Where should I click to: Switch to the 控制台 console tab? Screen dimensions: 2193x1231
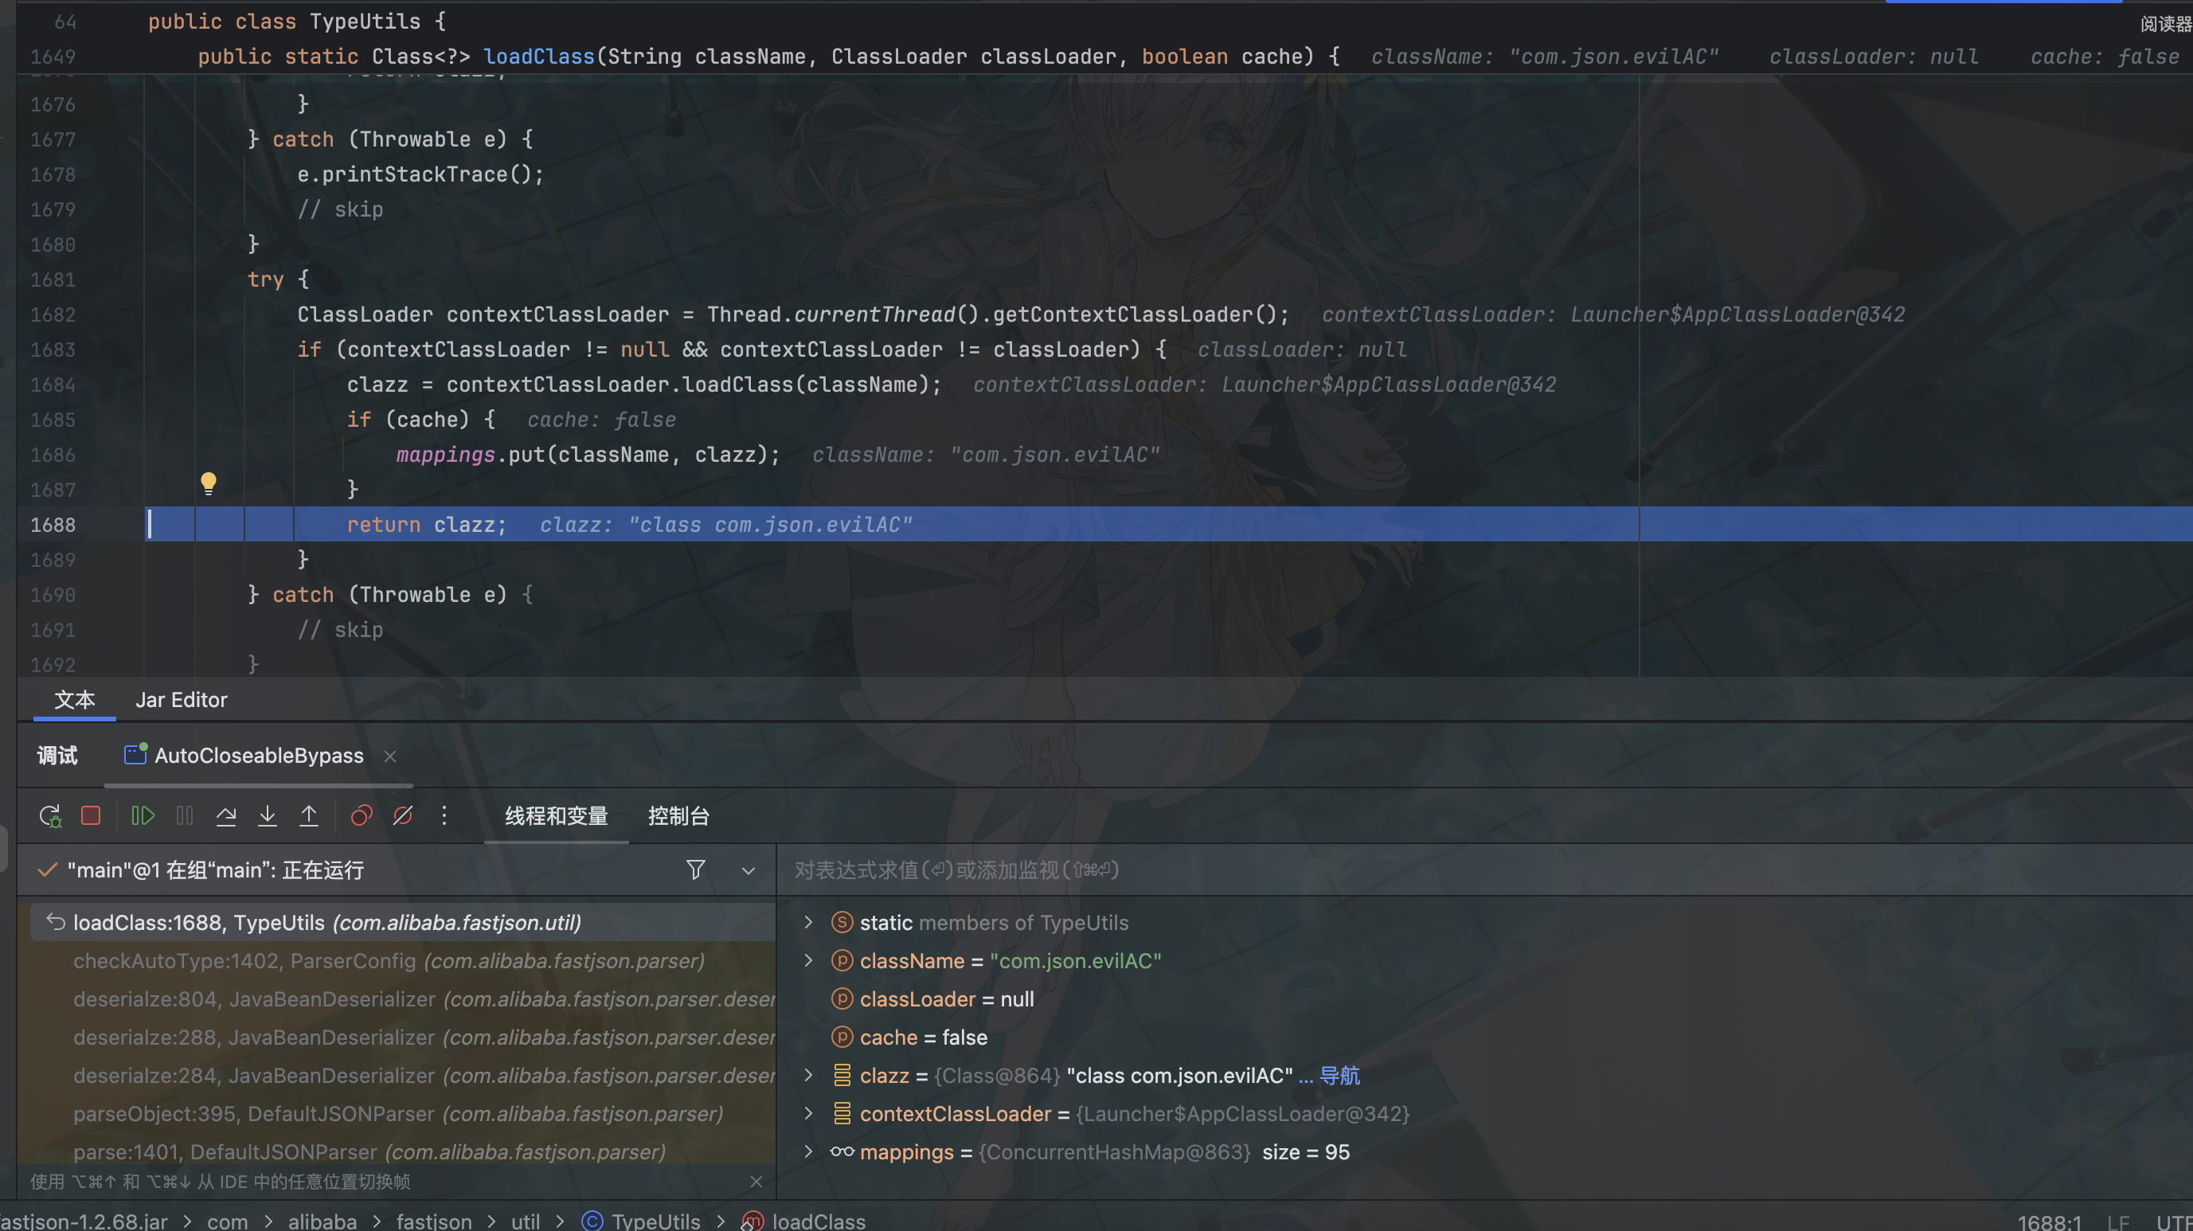pos(678,815)
